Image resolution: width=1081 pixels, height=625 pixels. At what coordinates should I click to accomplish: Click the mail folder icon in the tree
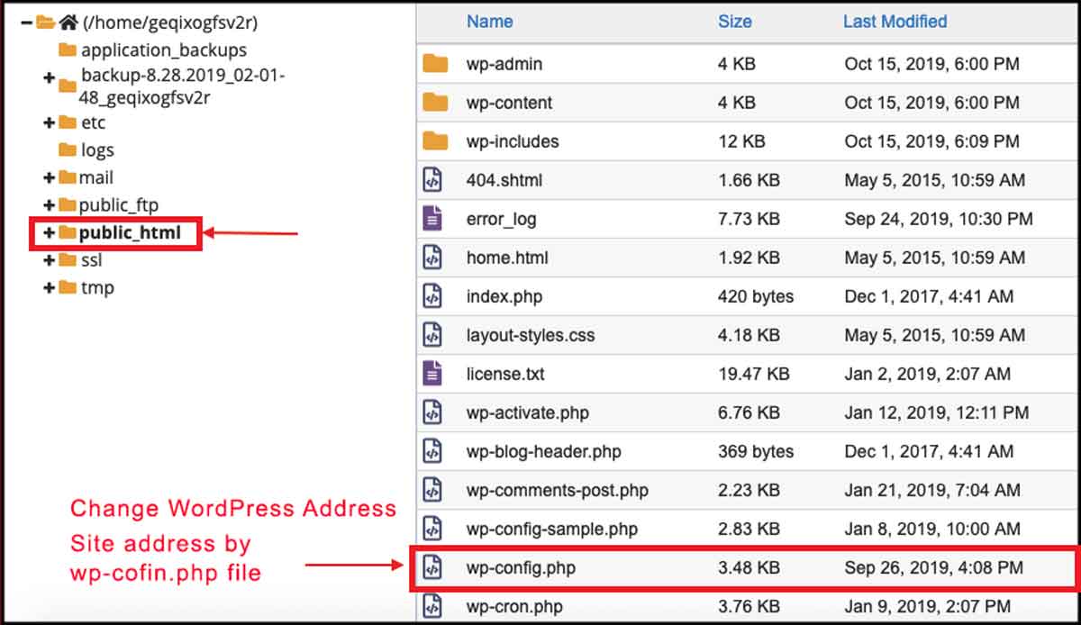click(67, 177)
